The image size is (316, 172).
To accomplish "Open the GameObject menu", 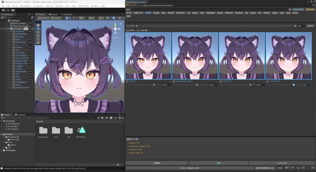I will point(25,6).
